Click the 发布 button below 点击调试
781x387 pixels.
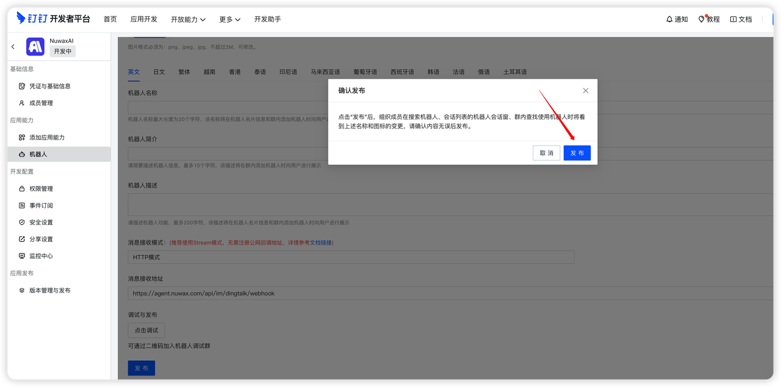coord(142,368)
